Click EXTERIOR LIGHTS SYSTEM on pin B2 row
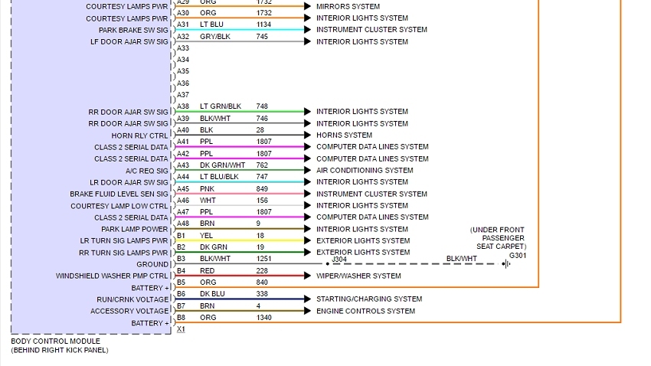Screen dimensions: 651x366 point(363,253)
